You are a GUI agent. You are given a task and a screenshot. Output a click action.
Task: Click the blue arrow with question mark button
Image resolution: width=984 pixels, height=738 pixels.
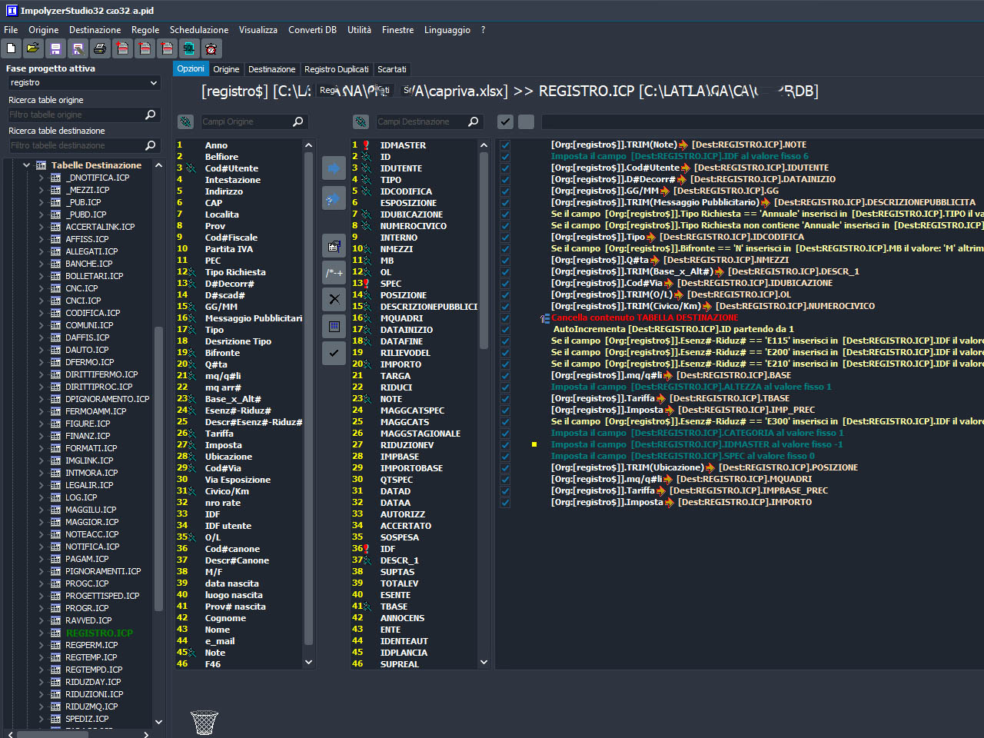click(x=334, y=198)
